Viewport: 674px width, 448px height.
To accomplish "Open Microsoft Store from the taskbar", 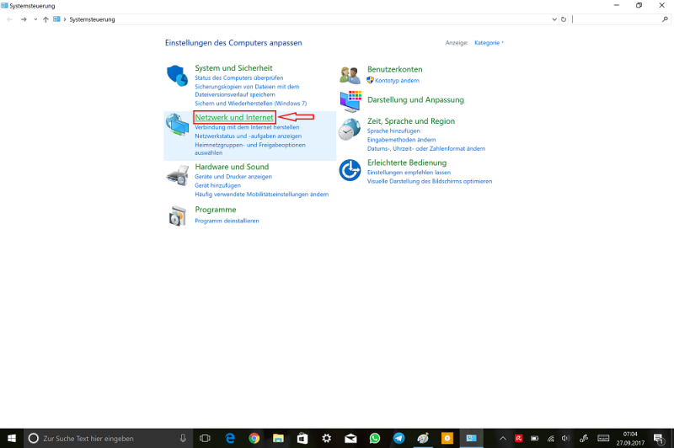I will click(302, 438).
